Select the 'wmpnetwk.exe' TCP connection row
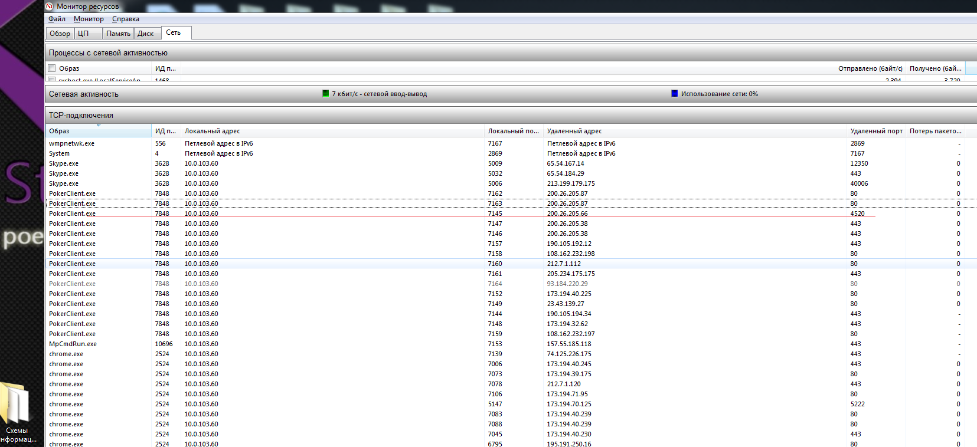The image size is (977, 447). pos(511,143)
